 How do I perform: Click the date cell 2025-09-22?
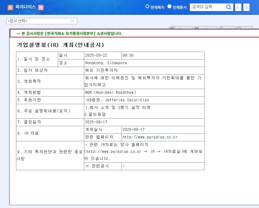(103, 55)
